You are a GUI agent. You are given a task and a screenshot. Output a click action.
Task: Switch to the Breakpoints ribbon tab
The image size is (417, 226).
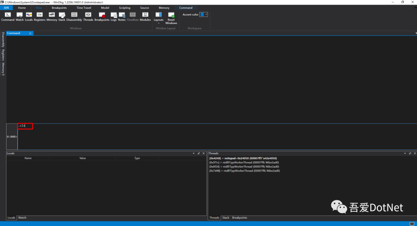click(59, 8)
